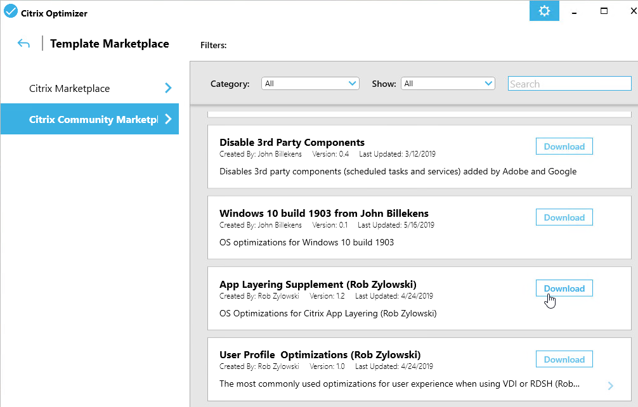This screenshot has width=638, height=407.
Task: Click chevron next to Citrix Marketplace
Action: pyautogui.click(x=168, y=88)
